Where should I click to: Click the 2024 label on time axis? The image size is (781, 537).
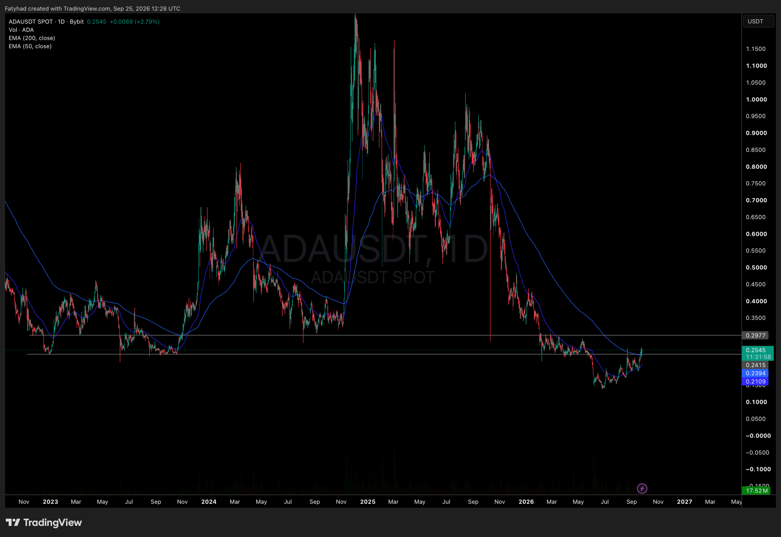click(x=209, y=502)
